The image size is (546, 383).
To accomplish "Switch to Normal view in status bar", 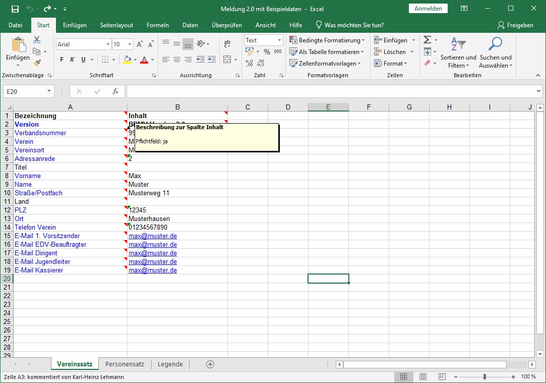I will pos(404,377).
